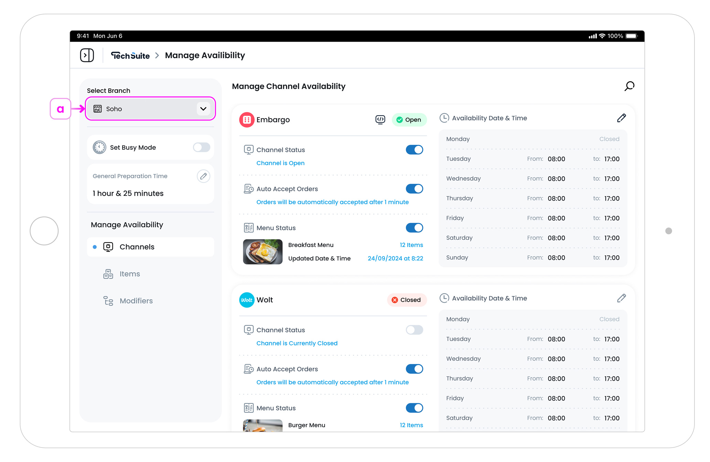Click Embargo integration code icon

[380, 119]
